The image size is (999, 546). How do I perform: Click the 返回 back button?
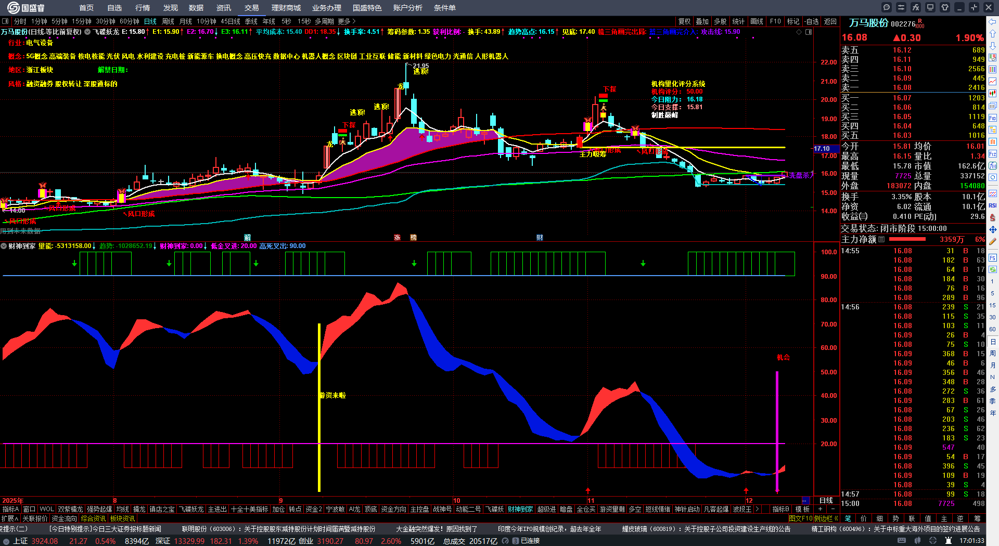click(x=830, y=21)
